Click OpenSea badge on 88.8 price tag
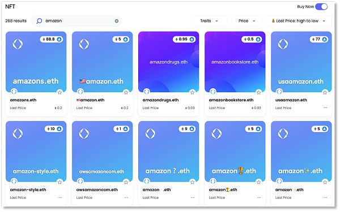The width and height of the screenshot is (340, 212). point(59,40)
